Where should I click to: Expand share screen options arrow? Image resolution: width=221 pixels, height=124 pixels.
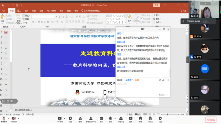pyautogui.click(x=65, y=118)
